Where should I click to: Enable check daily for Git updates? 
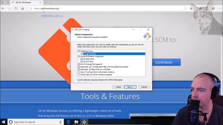79,75
